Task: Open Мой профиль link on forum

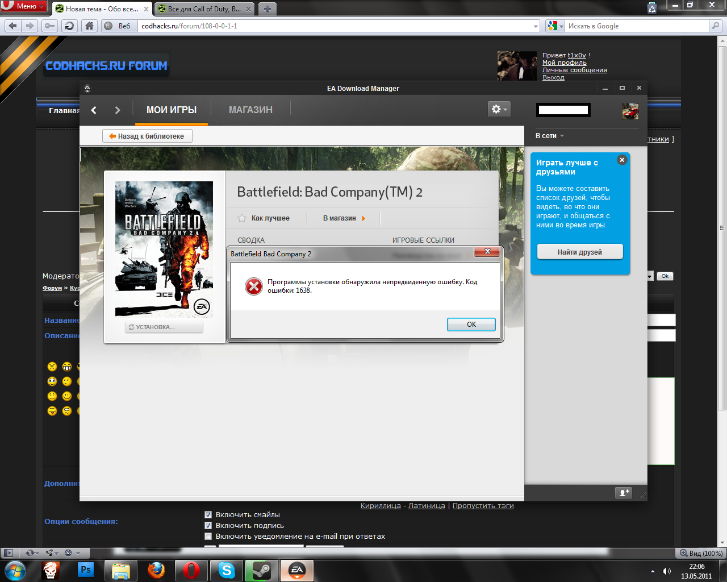Action: 565,63
